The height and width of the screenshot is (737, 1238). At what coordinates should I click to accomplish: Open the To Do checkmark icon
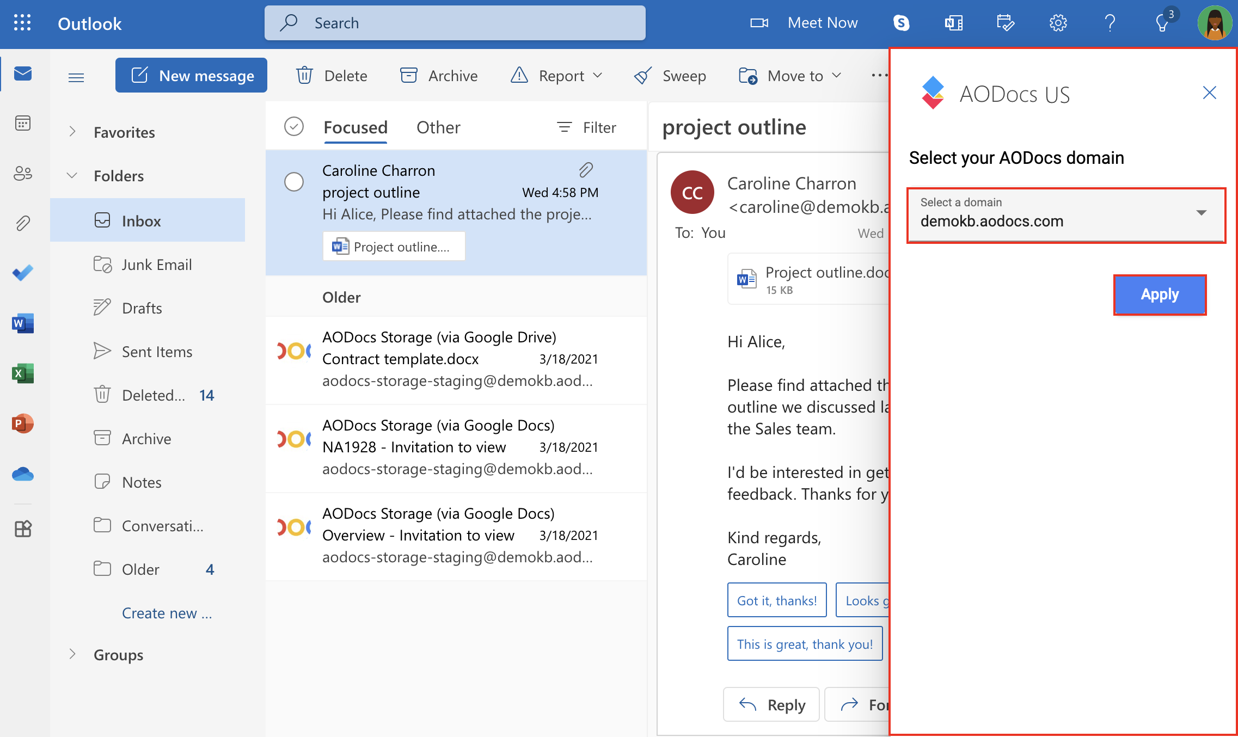point(23,273)
